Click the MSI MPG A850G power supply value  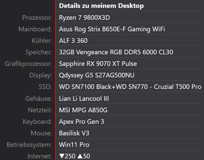click(83, 110)
